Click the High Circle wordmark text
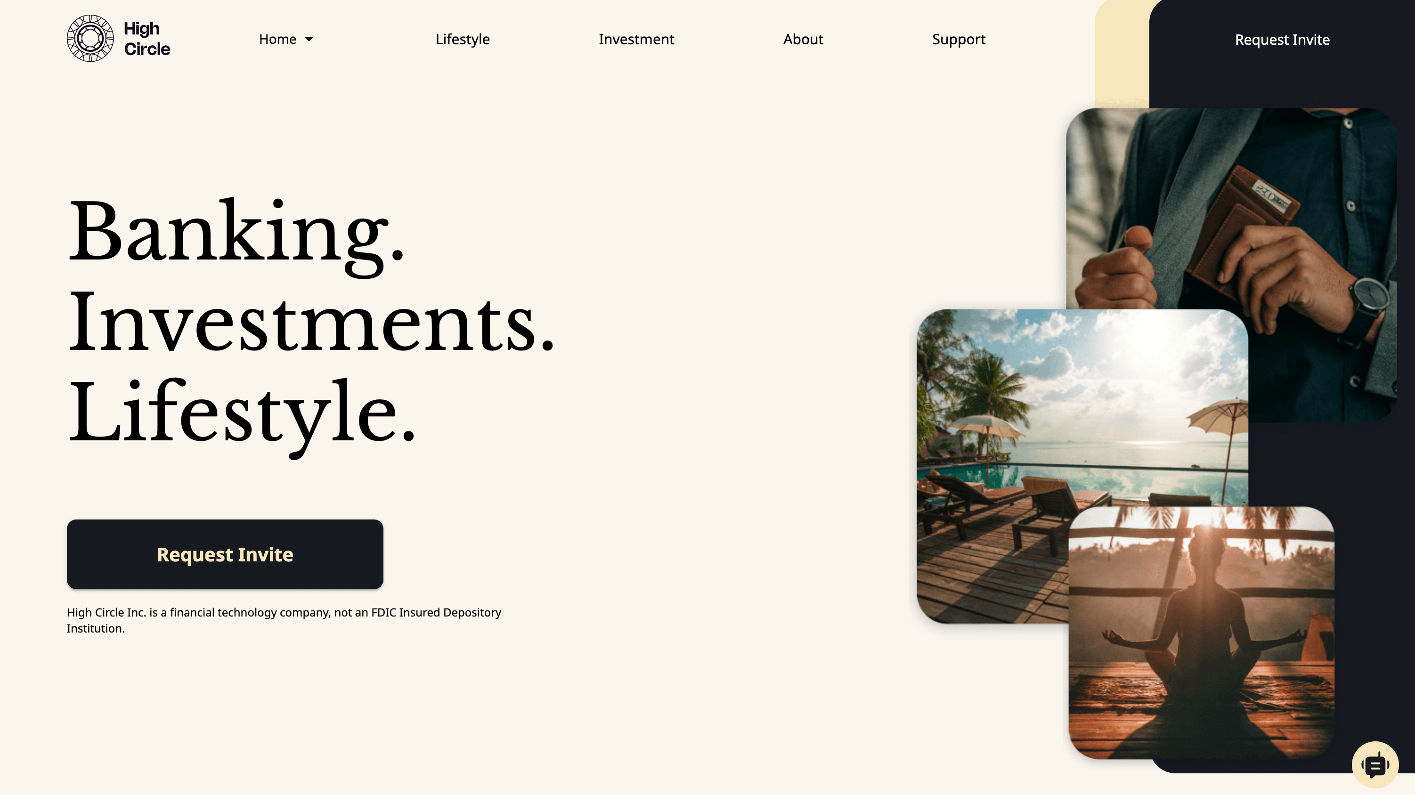 (146, 39)
